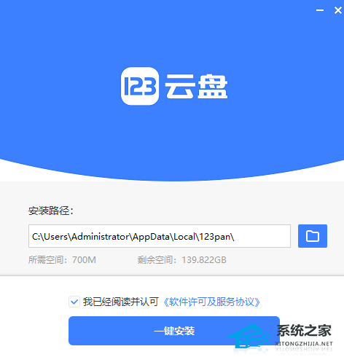344x357 pixels.
Task: Open the 软件许可及服务协议 link
Action: (x=211, y=302)
